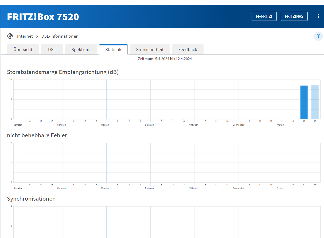Open the three-dot options menu

318,16
